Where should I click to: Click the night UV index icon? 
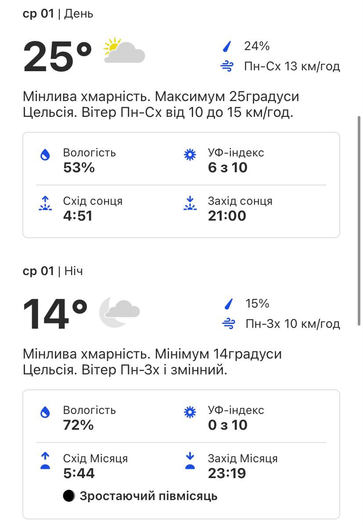pos(190,412)
